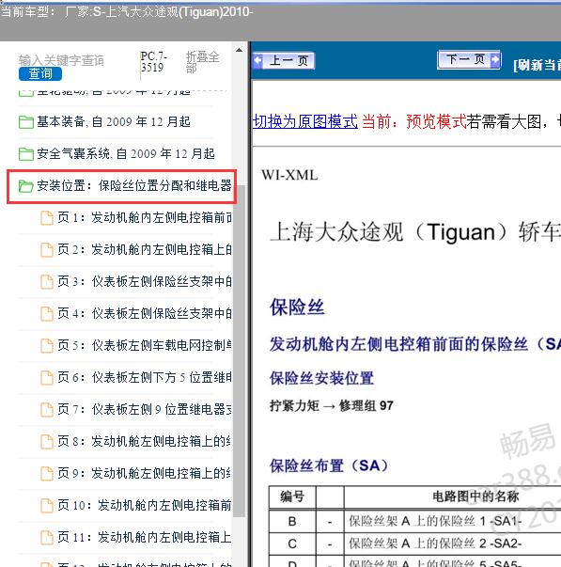This screenshot has width=561, height=567.
Task: Click folder icon beside 安全气囊系统
Action: [26, 154]
